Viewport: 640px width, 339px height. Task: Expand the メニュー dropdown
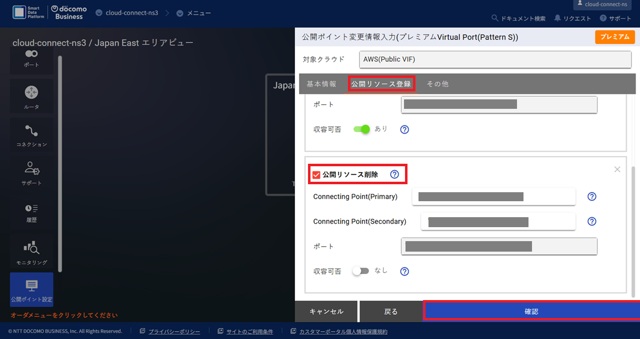(x=194, y=13)
